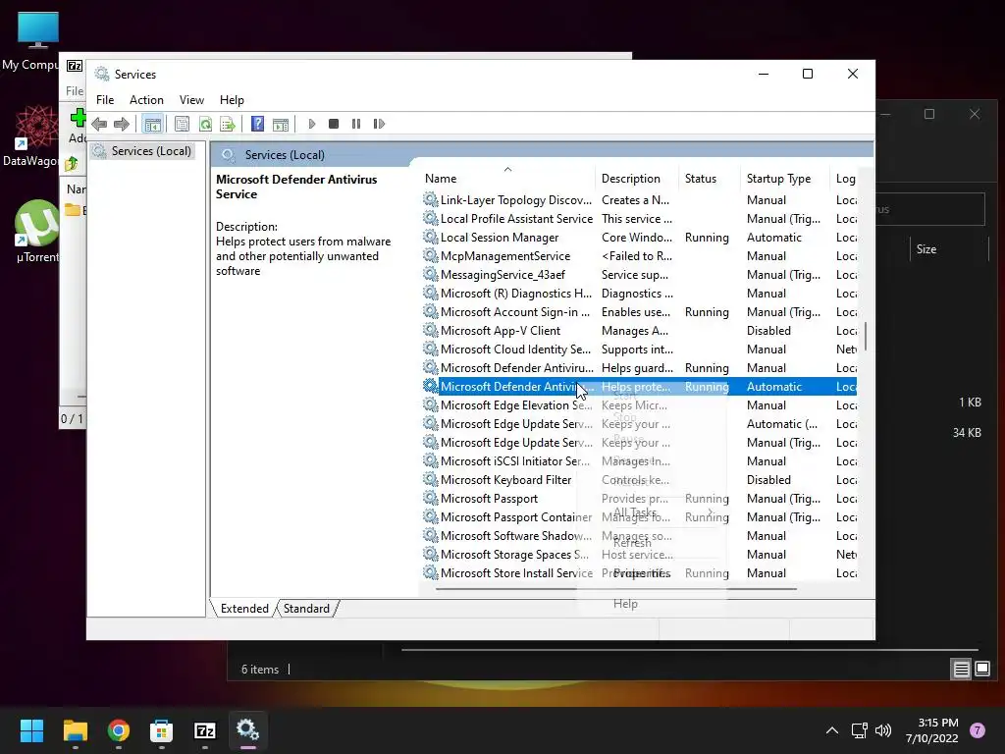Click the Back arrow in Services toolbar
The width and height of the screenshot is (1005, 754).
point(99,124)
